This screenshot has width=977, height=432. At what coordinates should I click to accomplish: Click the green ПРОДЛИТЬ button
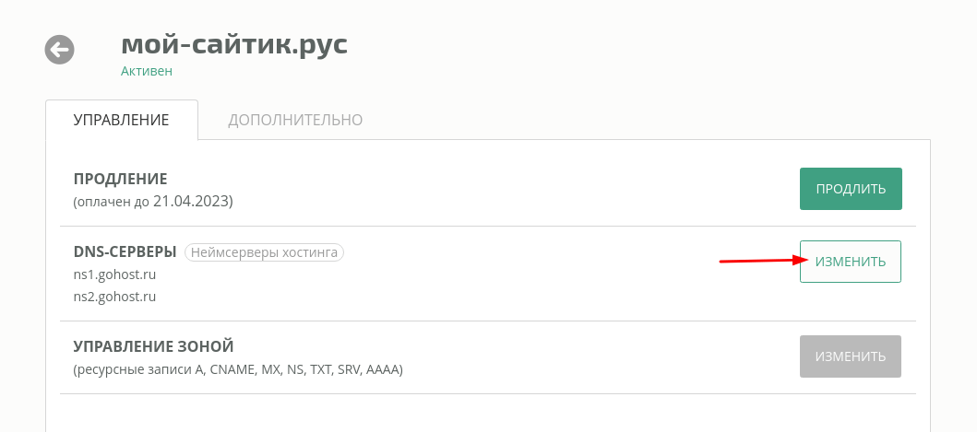tap(851, 189)
